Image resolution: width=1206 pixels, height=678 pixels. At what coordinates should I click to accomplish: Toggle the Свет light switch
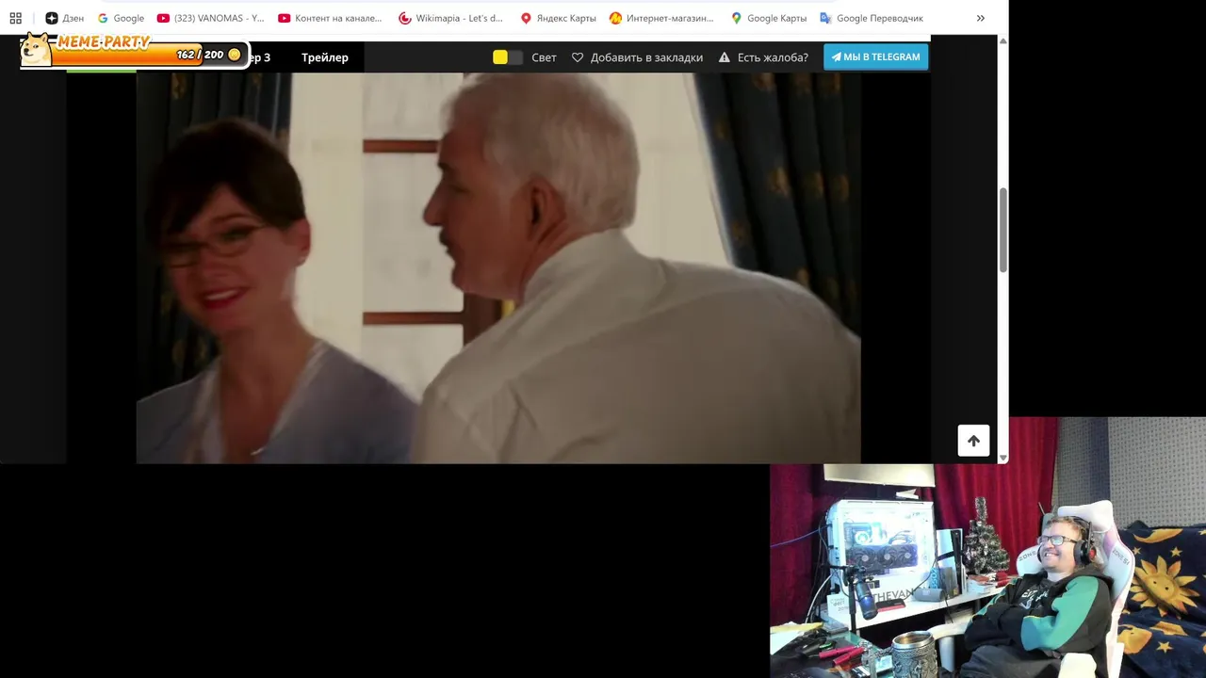508,57
